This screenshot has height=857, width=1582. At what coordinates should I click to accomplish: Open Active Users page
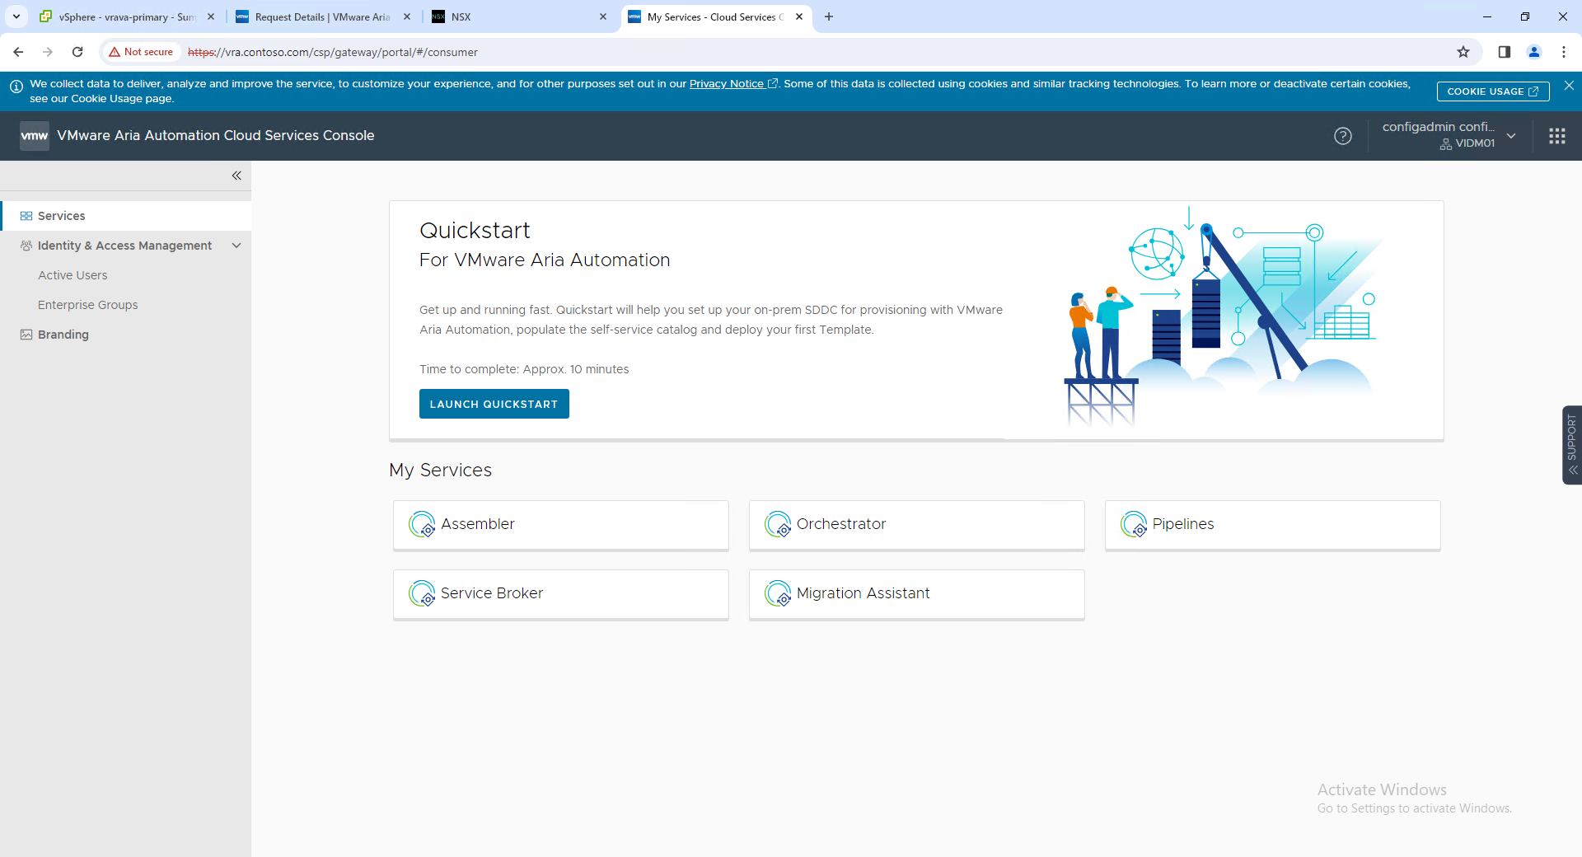pyautogui.click(x=73, y=275)
